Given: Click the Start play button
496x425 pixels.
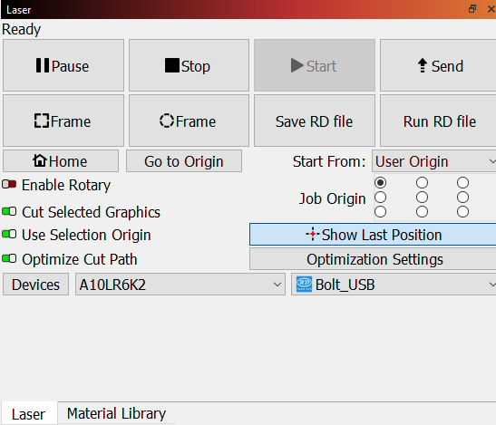Looking at the screenshot, I should coord(315,65).
